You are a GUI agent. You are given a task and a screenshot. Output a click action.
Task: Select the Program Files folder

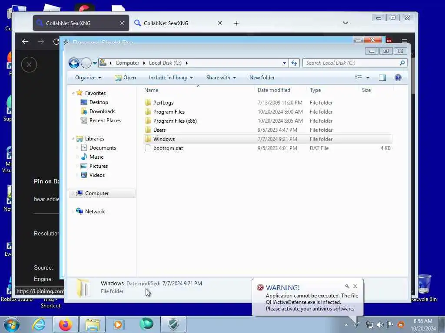[169, 112]
